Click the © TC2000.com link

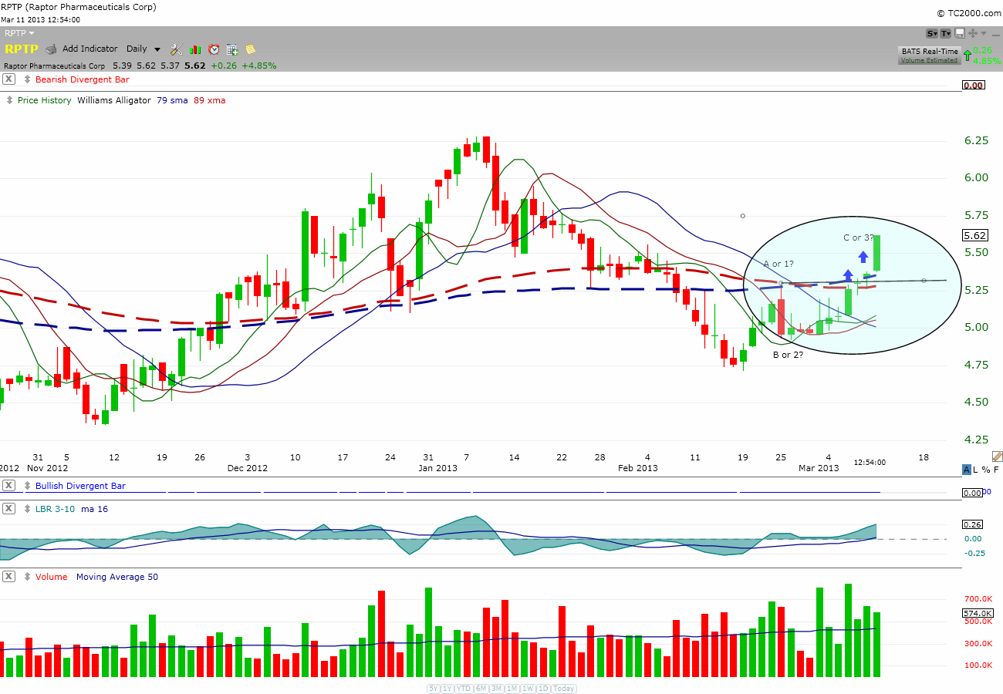[968, 12]
